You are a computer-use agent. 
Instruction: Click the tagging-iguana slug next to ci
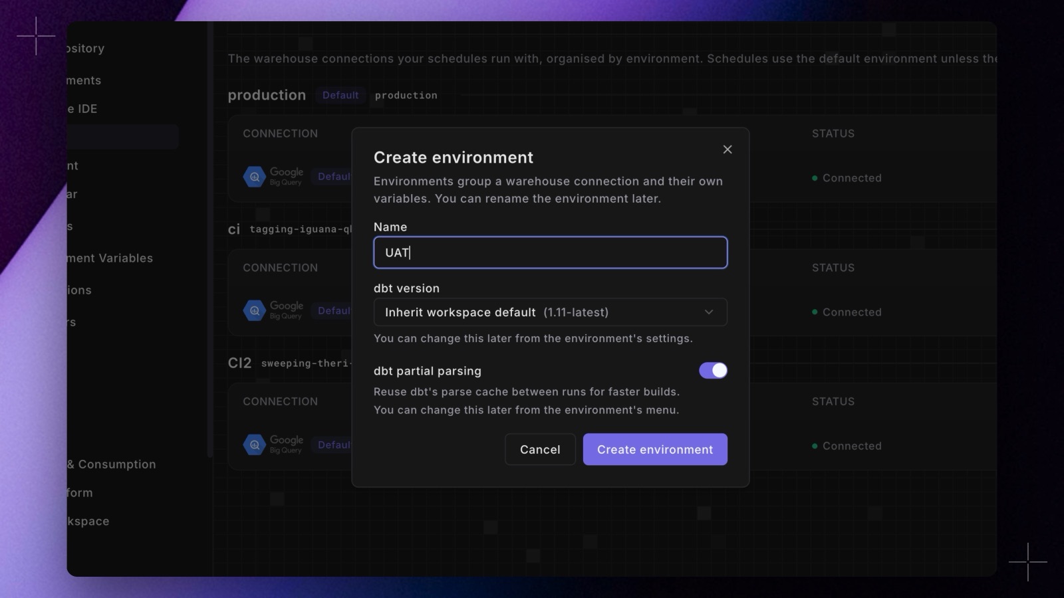click(x=301, y=229)
